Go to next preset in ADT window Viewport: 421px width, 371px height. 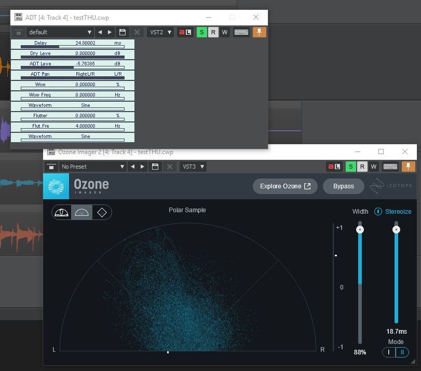tap(110, 32)
